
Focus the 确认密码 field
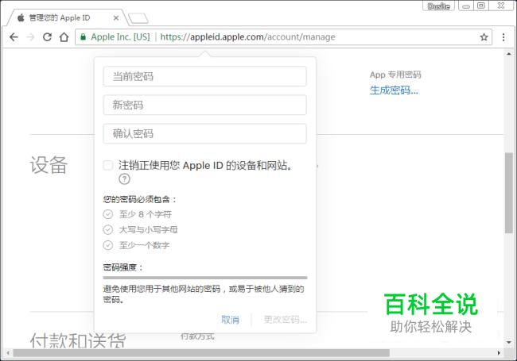(204, 133)
